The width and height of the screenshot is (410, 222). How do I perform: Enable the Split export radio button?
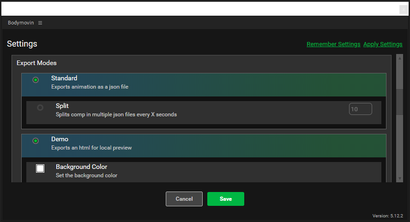pyautogui.click(x=40, y=108)
